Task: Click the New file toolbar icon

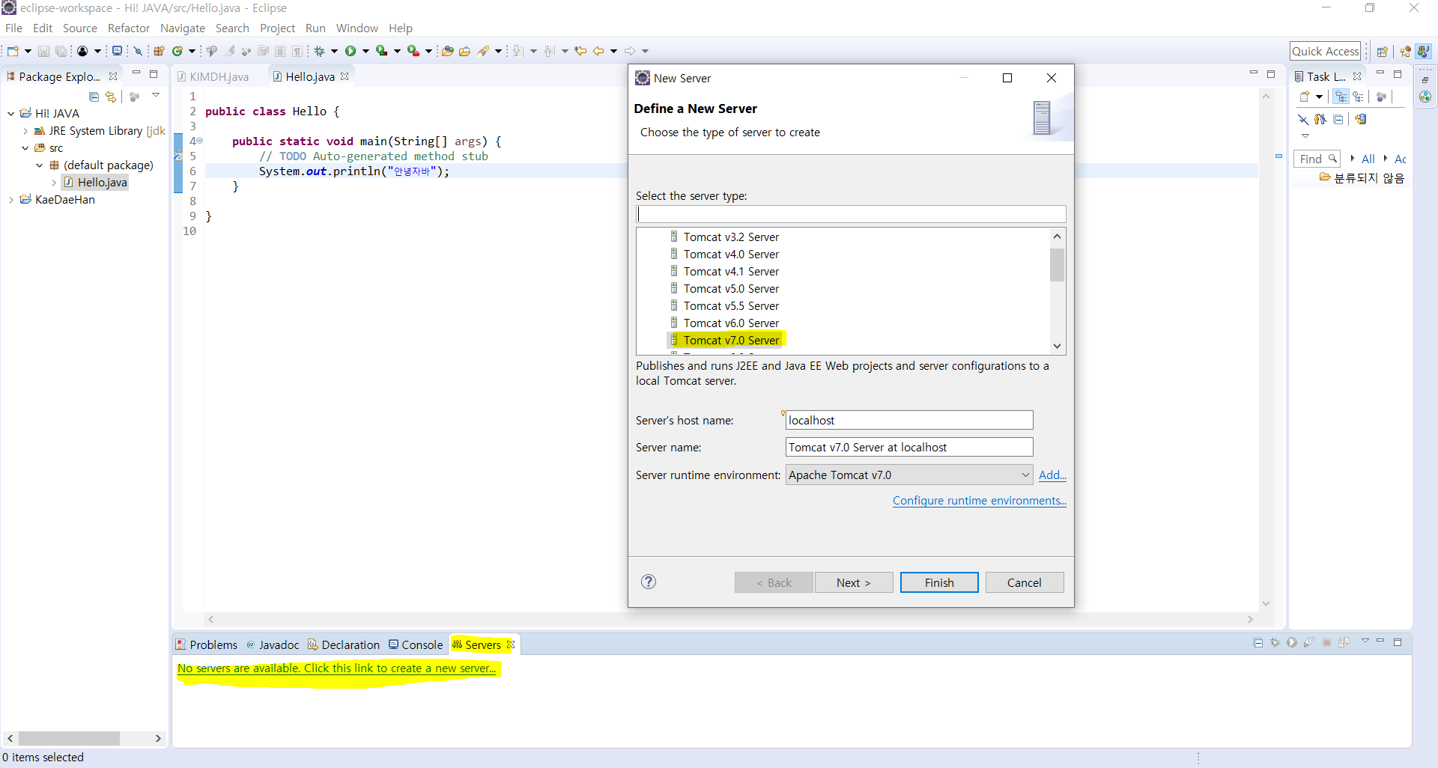Action: point(13,51)
